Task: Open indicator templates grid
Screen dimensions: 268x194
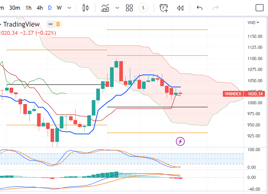Action: 129,8
